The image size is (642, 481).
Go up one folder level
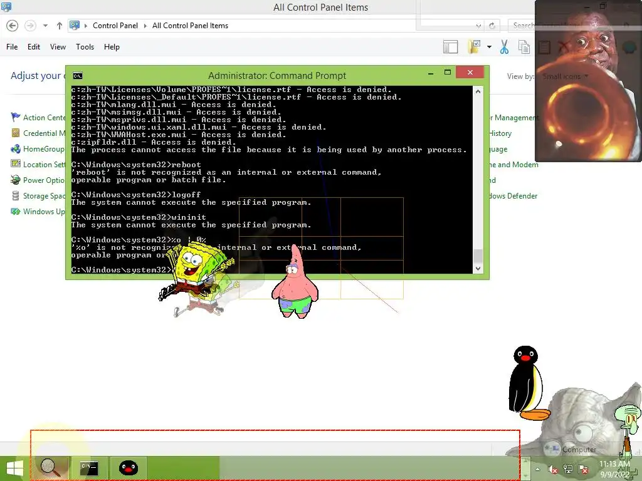coord(60,25)
